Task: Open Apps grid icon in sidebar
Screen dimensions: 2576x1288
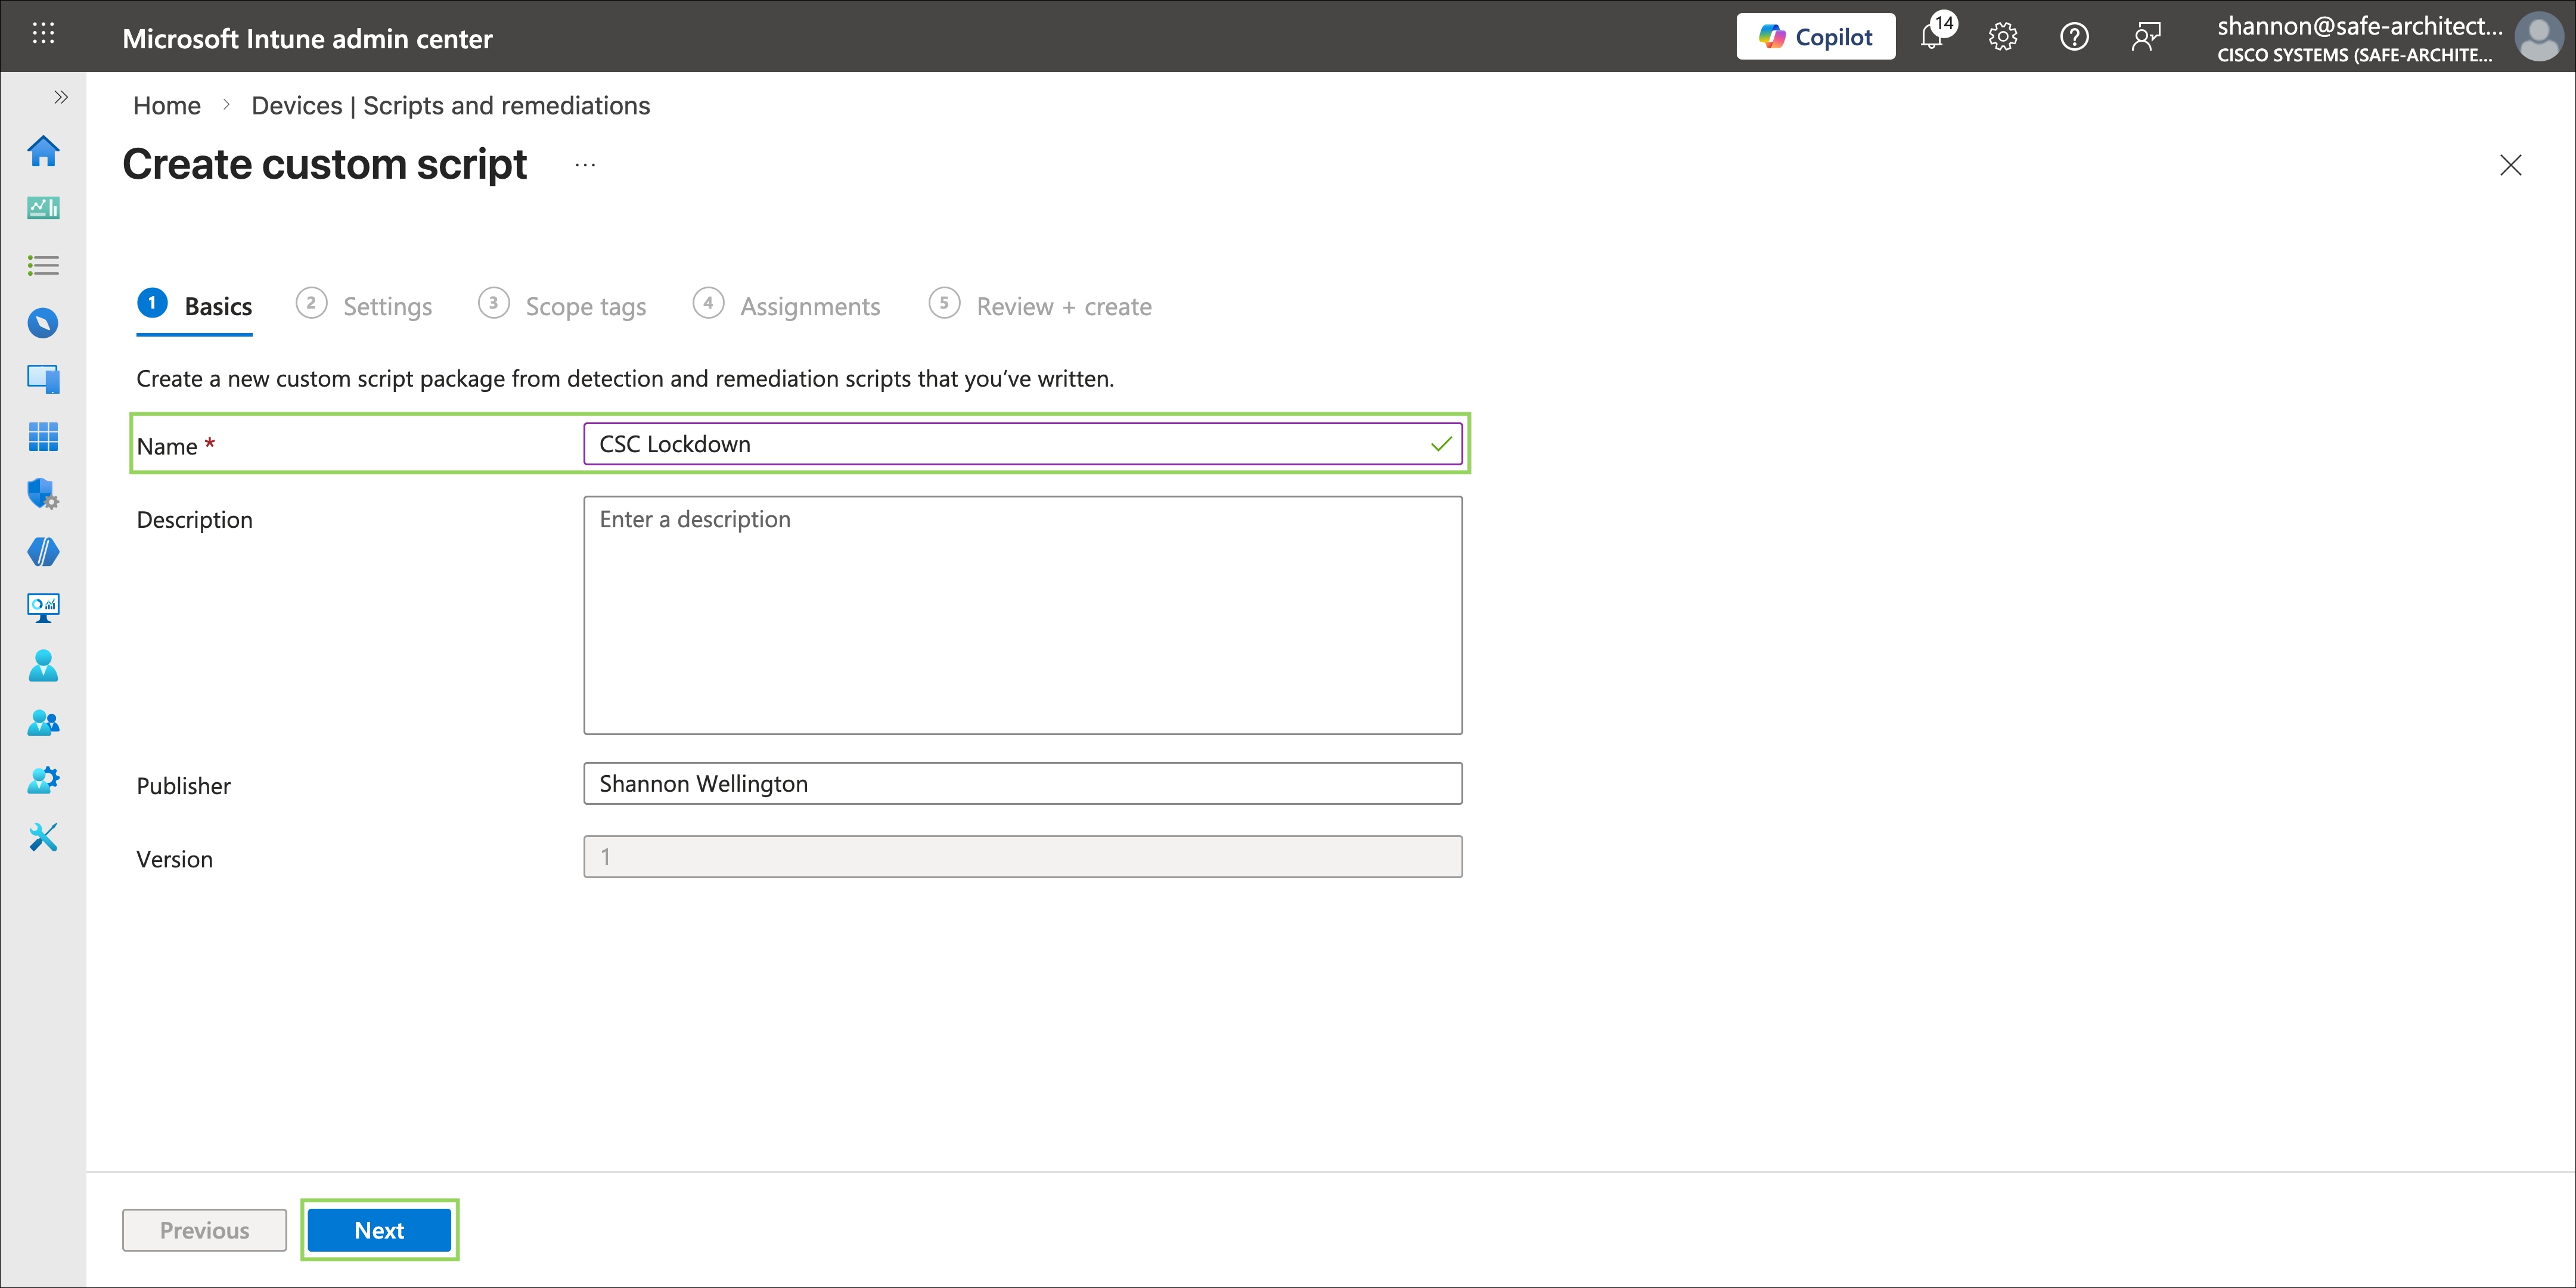Action: 43,437
